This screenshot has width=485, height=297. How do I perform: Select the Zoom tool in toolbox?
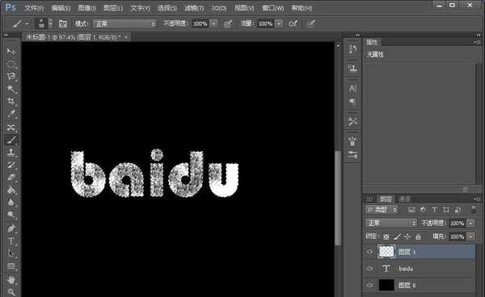[11, 291]
